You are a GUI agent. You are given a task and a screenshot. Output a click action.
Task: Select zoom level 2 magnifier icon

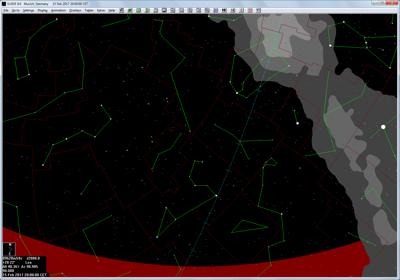click(x=173, y=10)
